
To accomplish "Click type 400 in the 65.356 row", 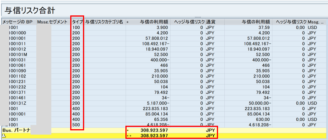I will tap(76, 119).
